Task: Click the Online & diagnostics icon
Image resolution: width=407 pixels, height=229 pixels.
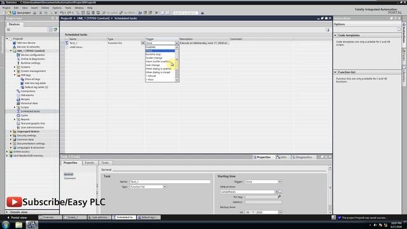Action: 18,59
